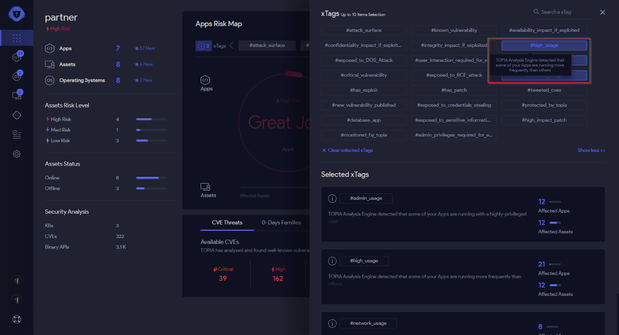Toggle the #monitored_by_topia xTag

(x=363, y=135)
